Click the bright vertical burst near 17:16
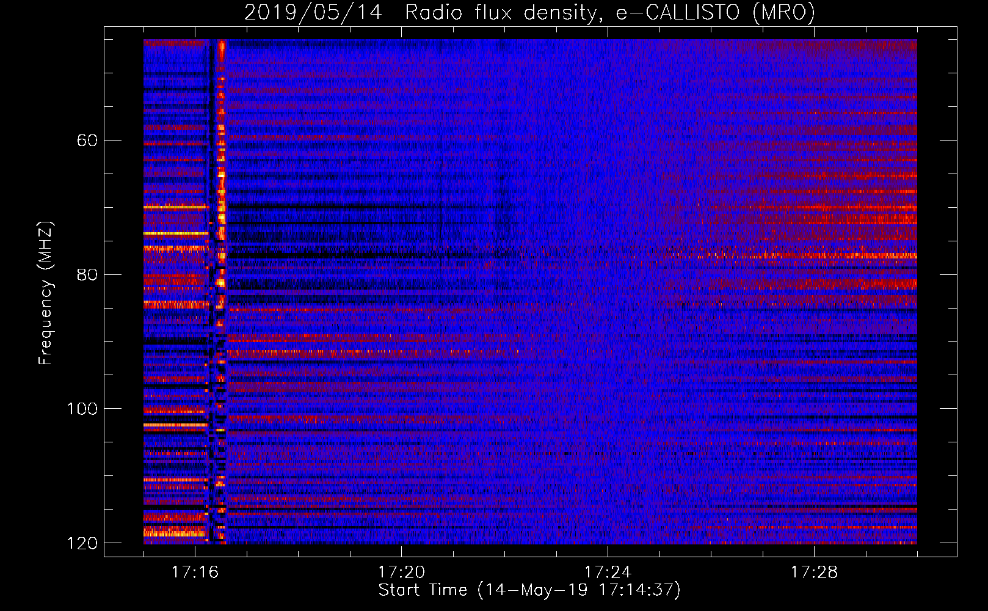Viewport: 988px width, 611px height. click(x=221, y=291)
